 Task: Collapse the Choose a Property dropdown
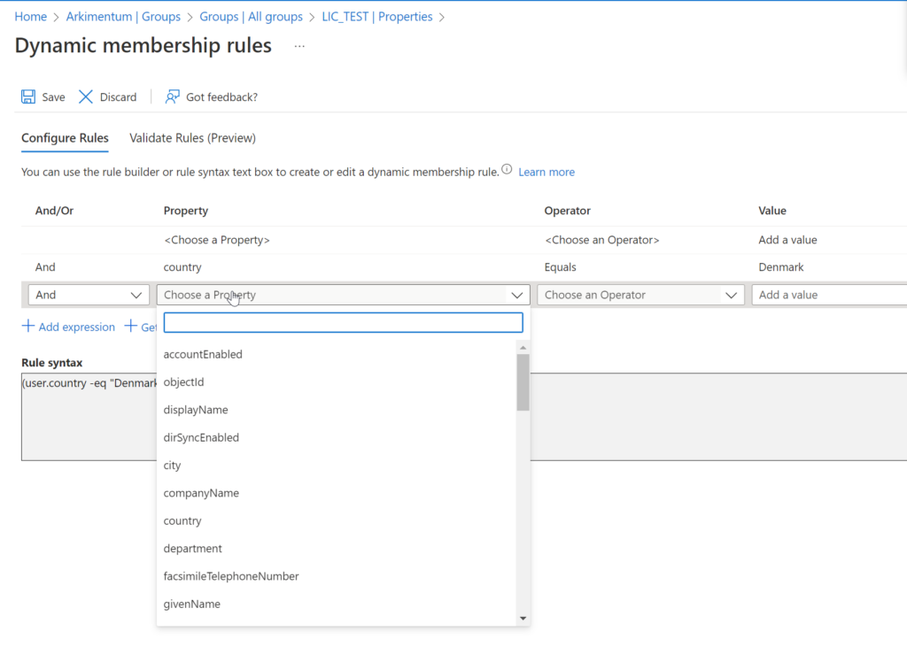516,295
